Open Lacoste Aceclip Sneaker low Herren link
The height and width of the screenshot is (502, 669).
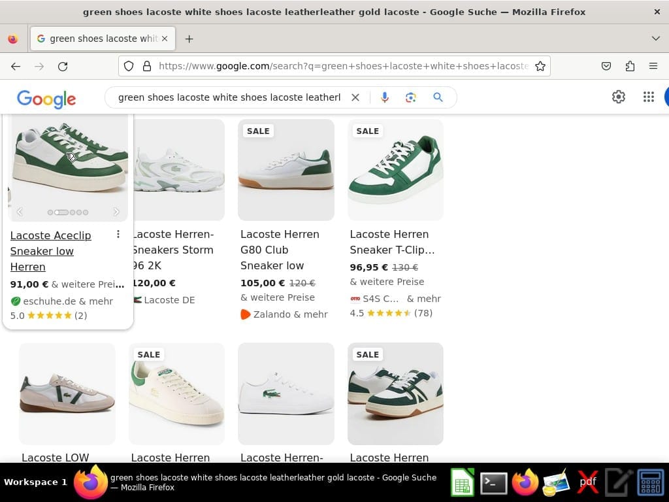pos(50,251)
